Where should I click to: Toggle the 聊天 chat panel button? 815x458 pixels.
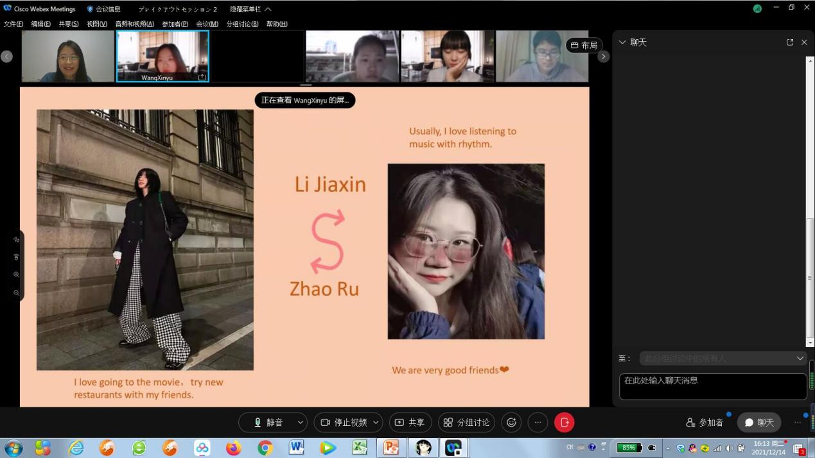758,422
